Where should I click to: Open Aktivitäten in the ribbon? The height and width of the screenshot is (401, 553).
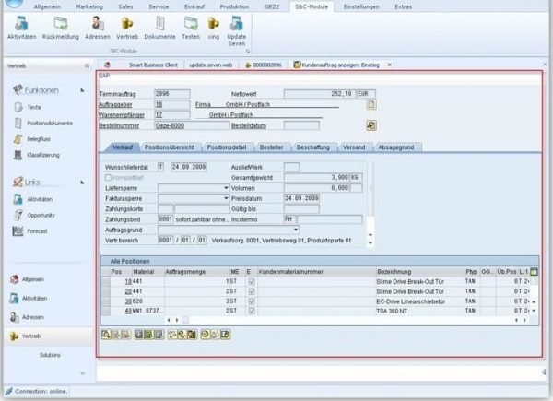pyautogui.click(x=21, y=28)
